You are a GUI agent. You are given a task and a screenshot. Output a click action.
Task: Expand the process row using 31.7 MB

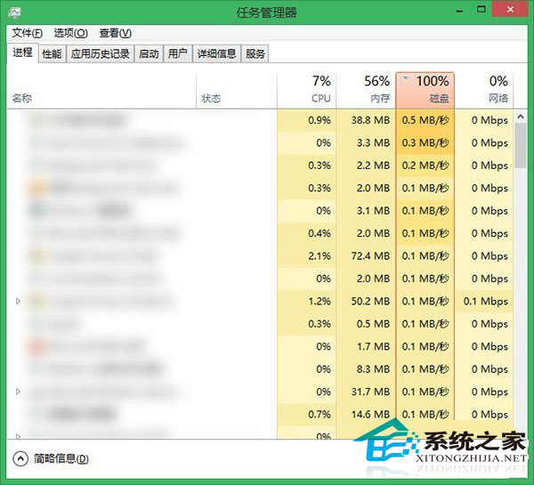[18, 392]
